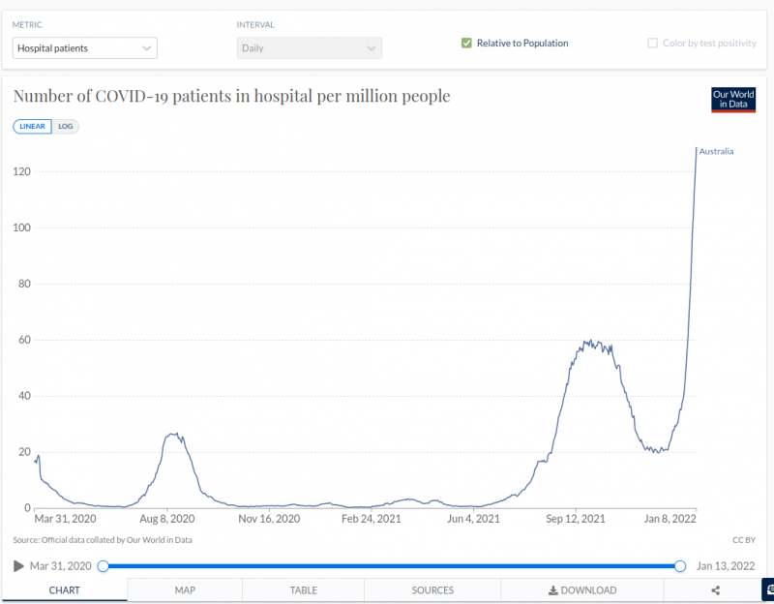The image size is (774, 604).
Task: Click the CC BY license link
Action: [x=742, y=540]
